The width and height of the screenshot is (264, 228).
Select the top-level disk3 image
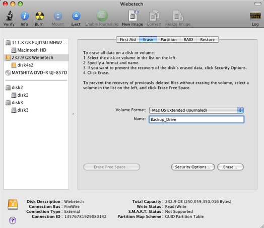click(36, 103)
